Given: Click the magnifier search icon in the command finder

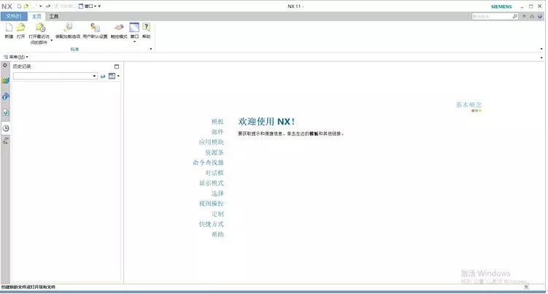Looking at the screenshot, I should pyautogui.click(x=514, y=17).
